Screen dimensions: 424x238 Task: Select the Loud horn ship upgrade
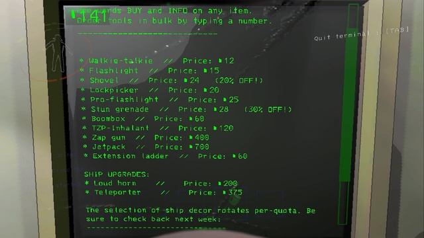161,183
